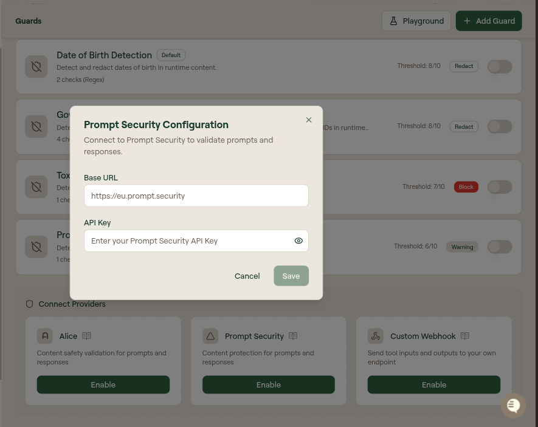The height and width of the screenshot is (427, 538).
Task: Click the Prompt Security triangle logo icon
Action: click(x=210, y=336)
